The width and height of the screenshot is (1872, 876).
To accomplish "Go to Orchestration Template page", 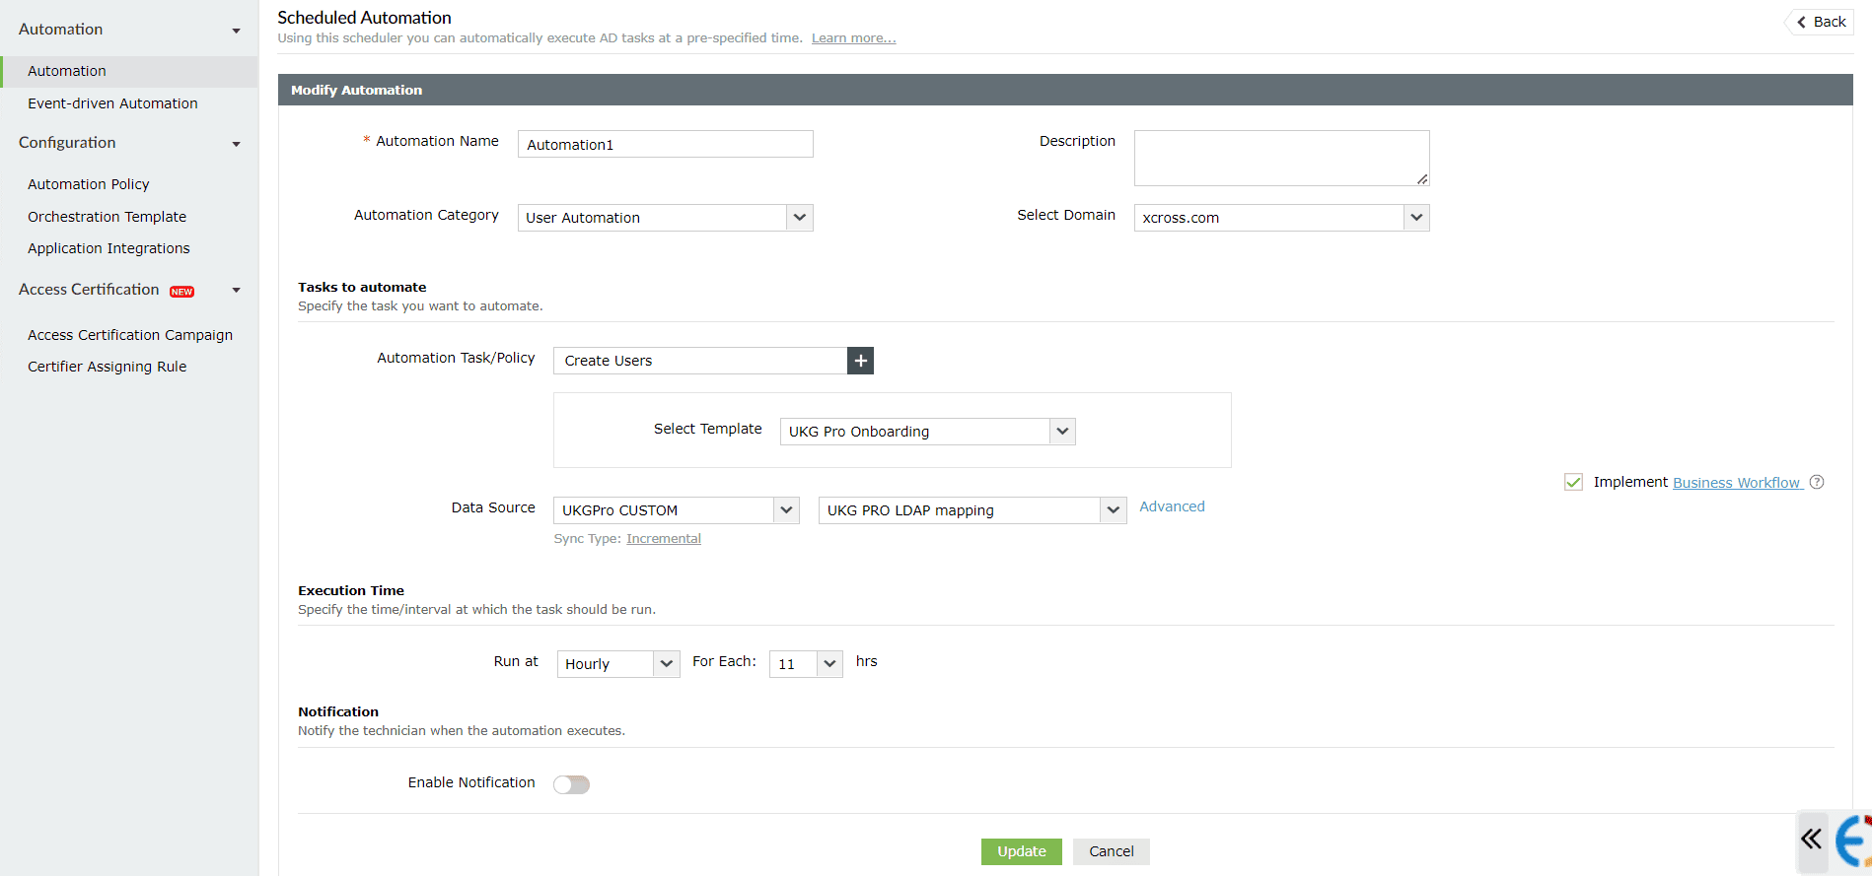I will [107, 217].
